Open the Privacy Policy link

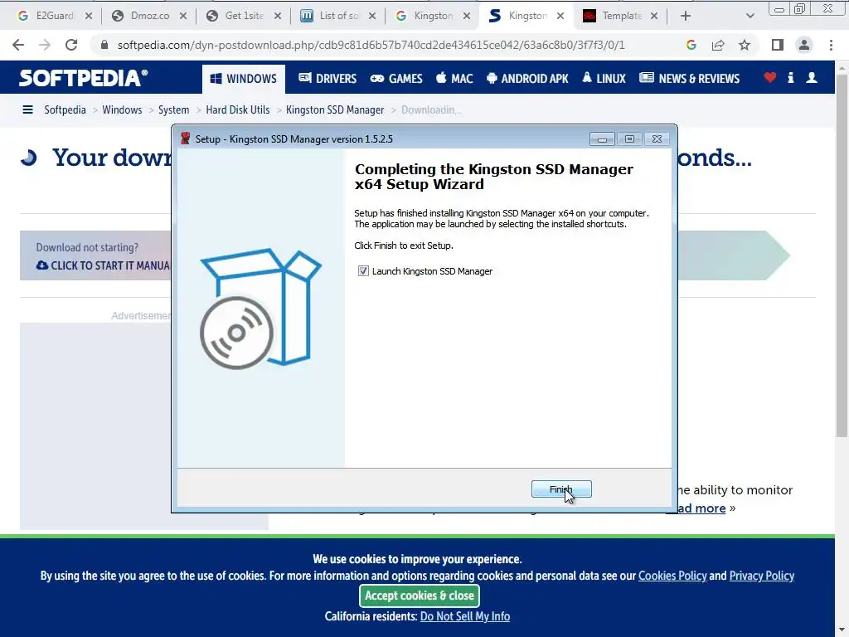coord(761,576)
